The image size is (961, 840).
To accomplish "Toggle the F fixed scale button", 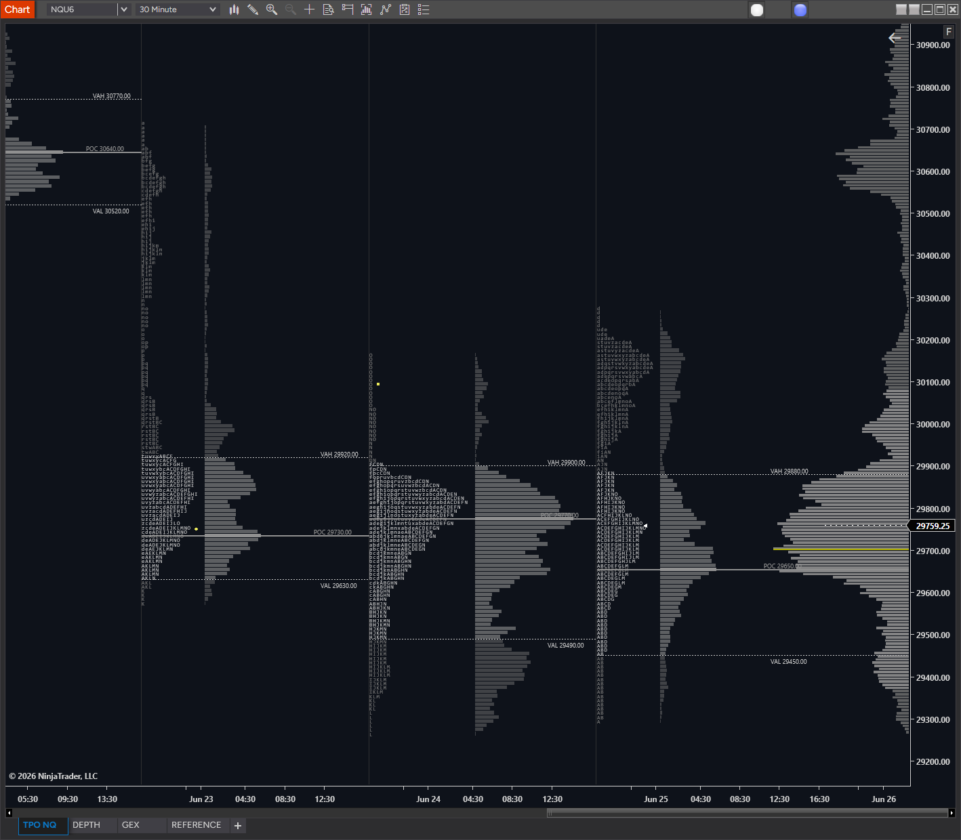I will [949, 32].
